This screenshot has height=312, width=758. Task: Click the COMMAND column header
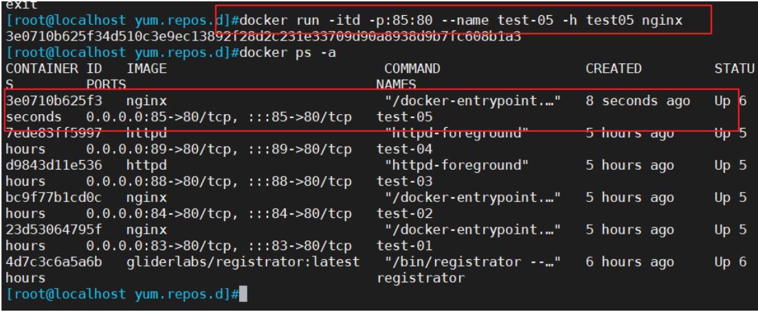412,69
